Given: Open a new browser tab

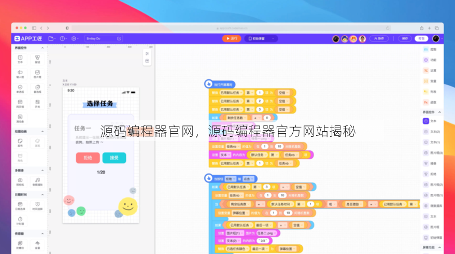Looking at the screenshot, I should [x=429, y=28].
